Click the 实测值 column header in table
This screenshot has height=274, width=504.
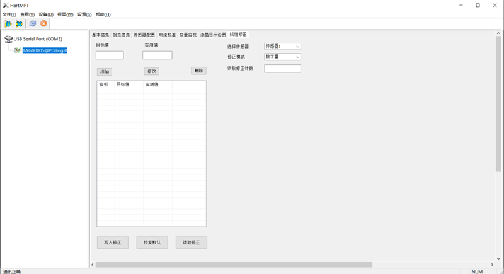point(158,84)
